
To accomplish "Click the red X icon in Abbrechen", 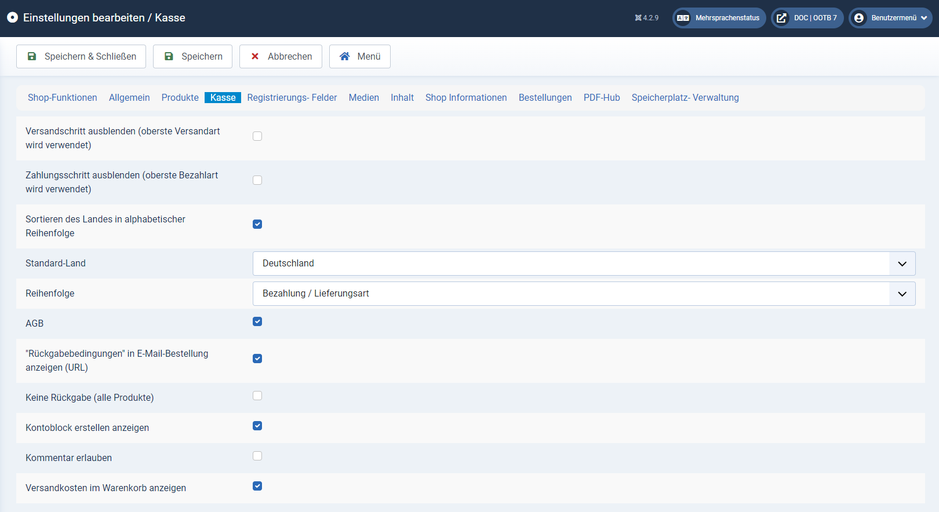I will pos(255,56).
